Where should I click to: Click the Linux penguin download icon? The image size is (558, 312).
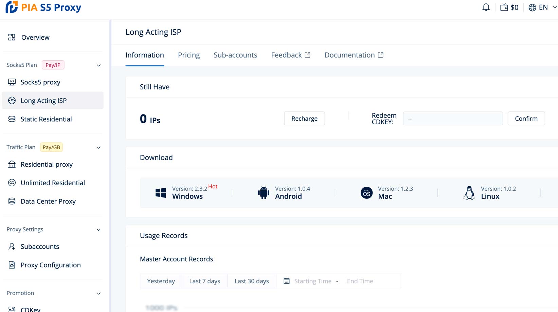click(x=469, y=193)
